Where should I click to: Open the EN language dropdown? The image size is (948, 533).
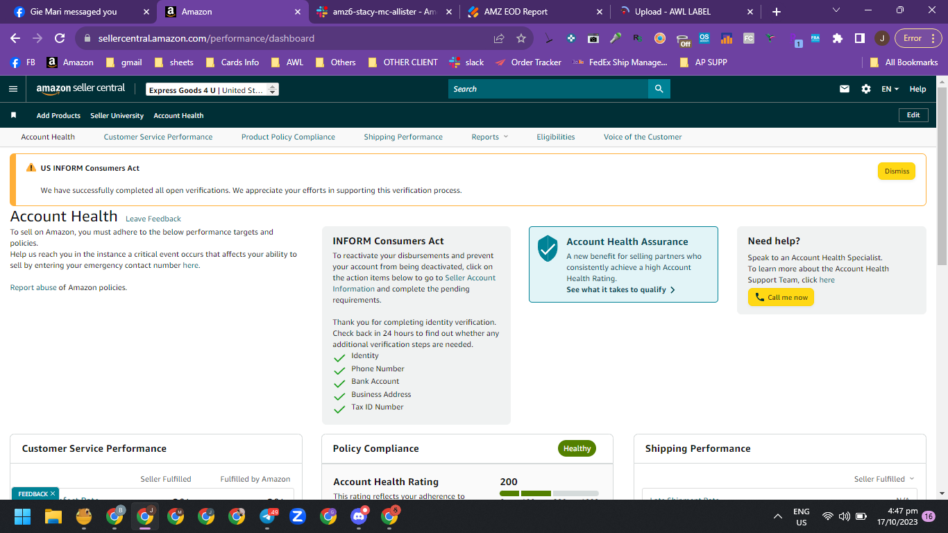click(890, 89)
